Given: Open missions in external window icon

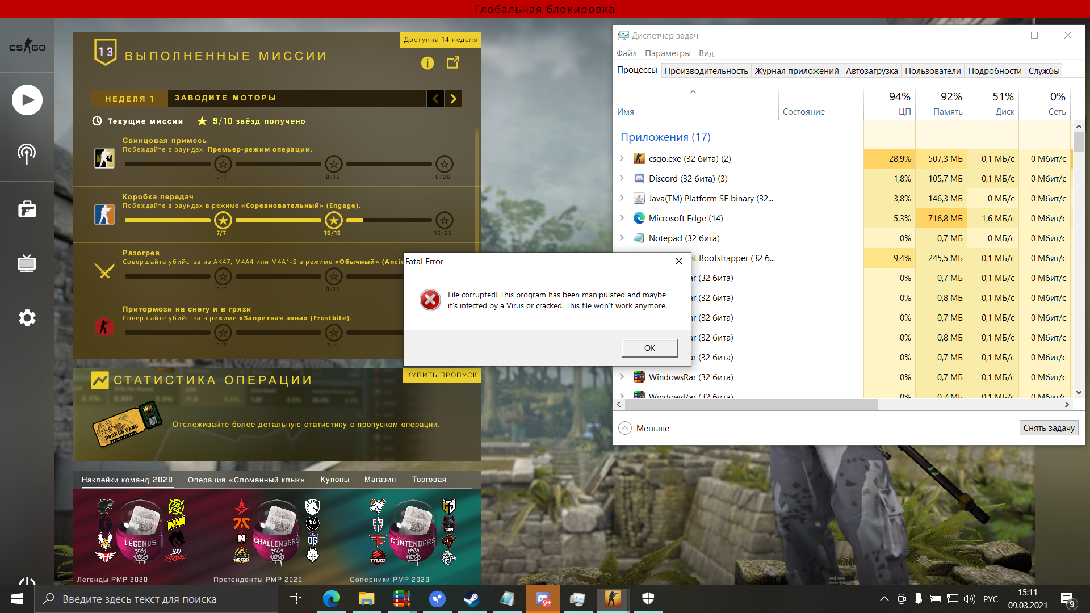Looking at the screenshot, I should [x=453, y=62].
